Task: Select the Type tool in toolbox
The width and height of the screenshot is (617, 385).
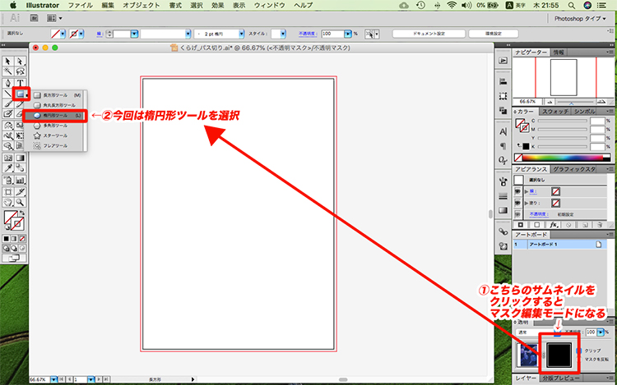Action: [20, 83]
